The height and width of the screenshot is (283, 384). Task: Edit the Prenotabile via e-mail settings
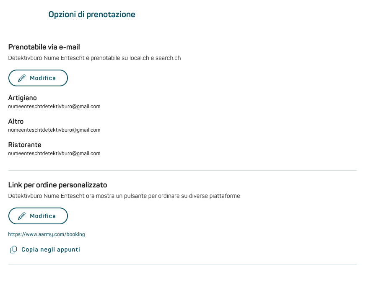(38, 78)
